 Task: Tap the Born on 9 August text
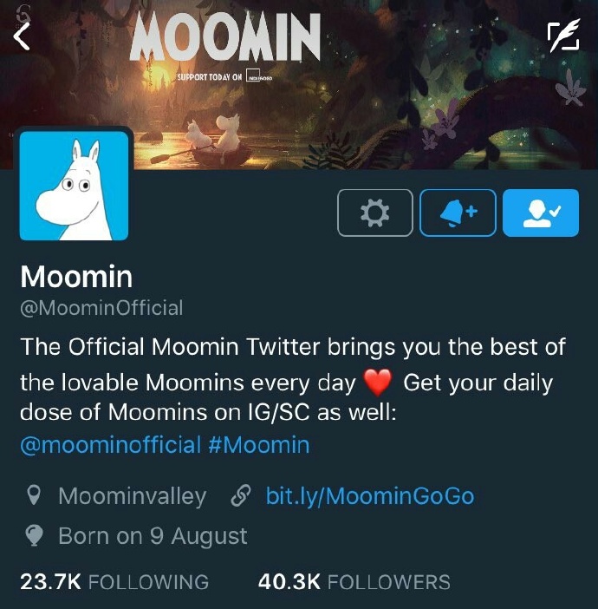point(153,536)
